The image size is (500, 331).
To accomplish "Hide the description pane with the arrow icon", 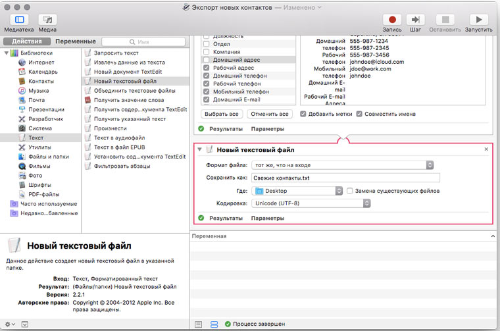I will (x=25, y=324).
